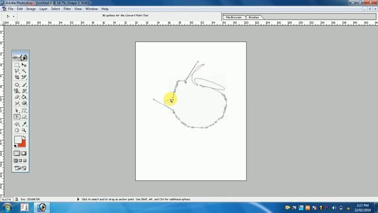Click the yellow camera recorder tray icon
Image resolution: width=378 pixels, height=213 pixels.
click(288, 208)
